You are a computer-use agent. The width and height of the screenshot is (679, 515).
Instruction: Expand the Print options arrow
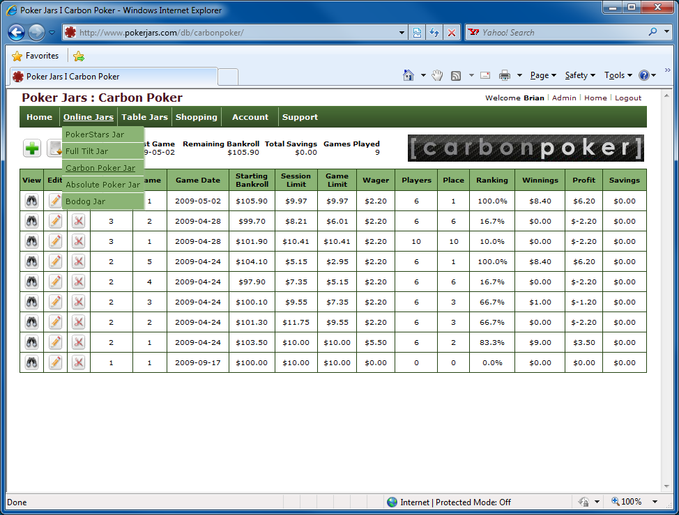pos(519,75)
